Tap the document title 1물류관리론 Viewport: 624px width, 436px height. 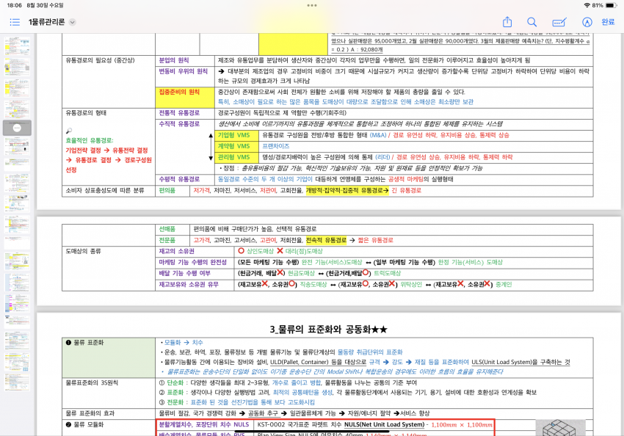(46, 22)
